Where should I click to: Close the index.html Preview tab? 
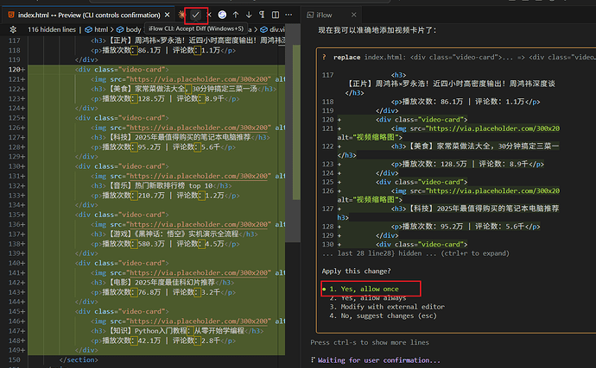165,15
